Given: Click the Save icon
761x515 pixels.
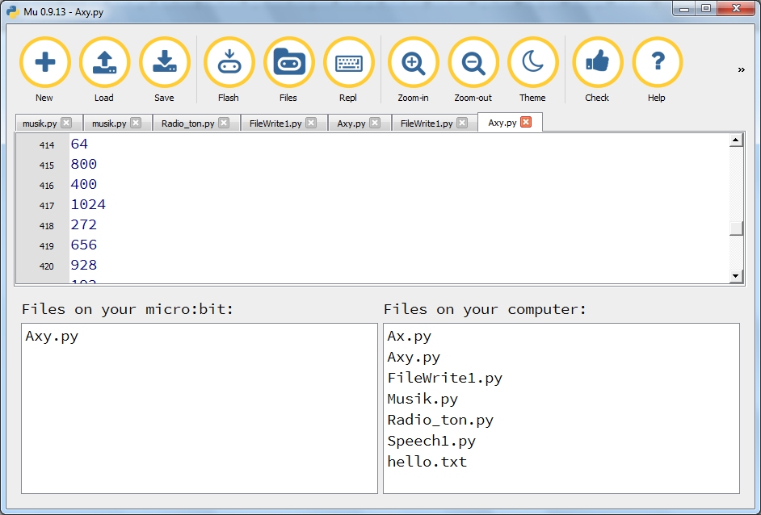Looking at the screenshot, I should pos(164,63).
